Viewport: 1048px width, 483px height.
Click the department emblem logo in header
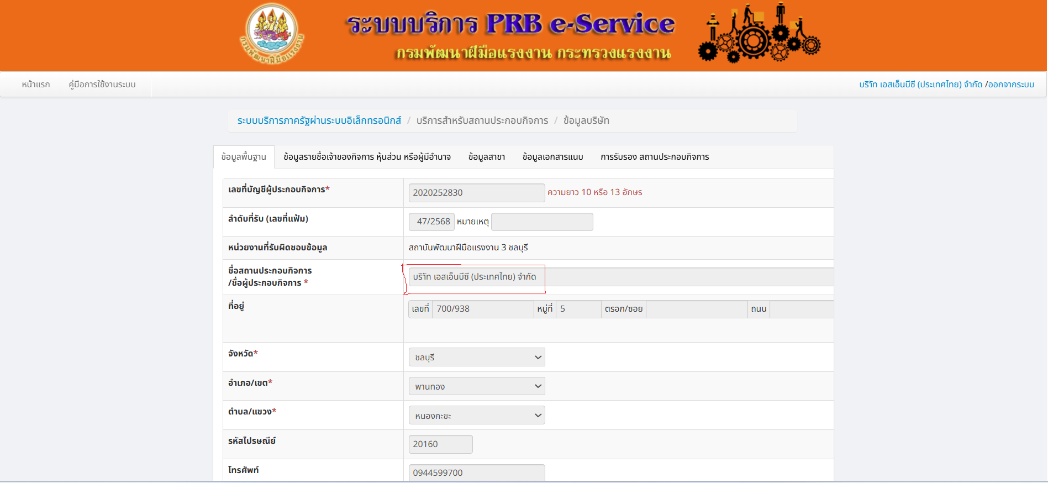click(x=272, y=34)
